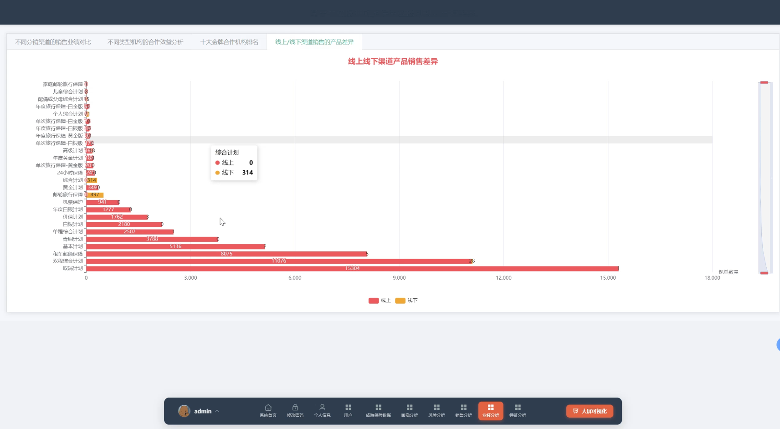
Task: Click the 双程综合计划 bar showing 11076
Action: pos(278,261)
